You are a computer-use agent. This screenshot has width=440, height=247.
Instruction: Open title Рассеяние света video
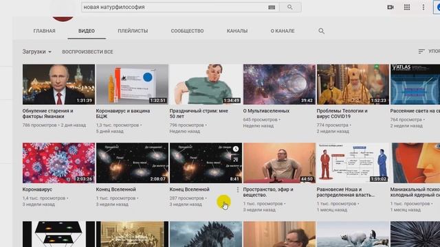(x=415, y=111)
